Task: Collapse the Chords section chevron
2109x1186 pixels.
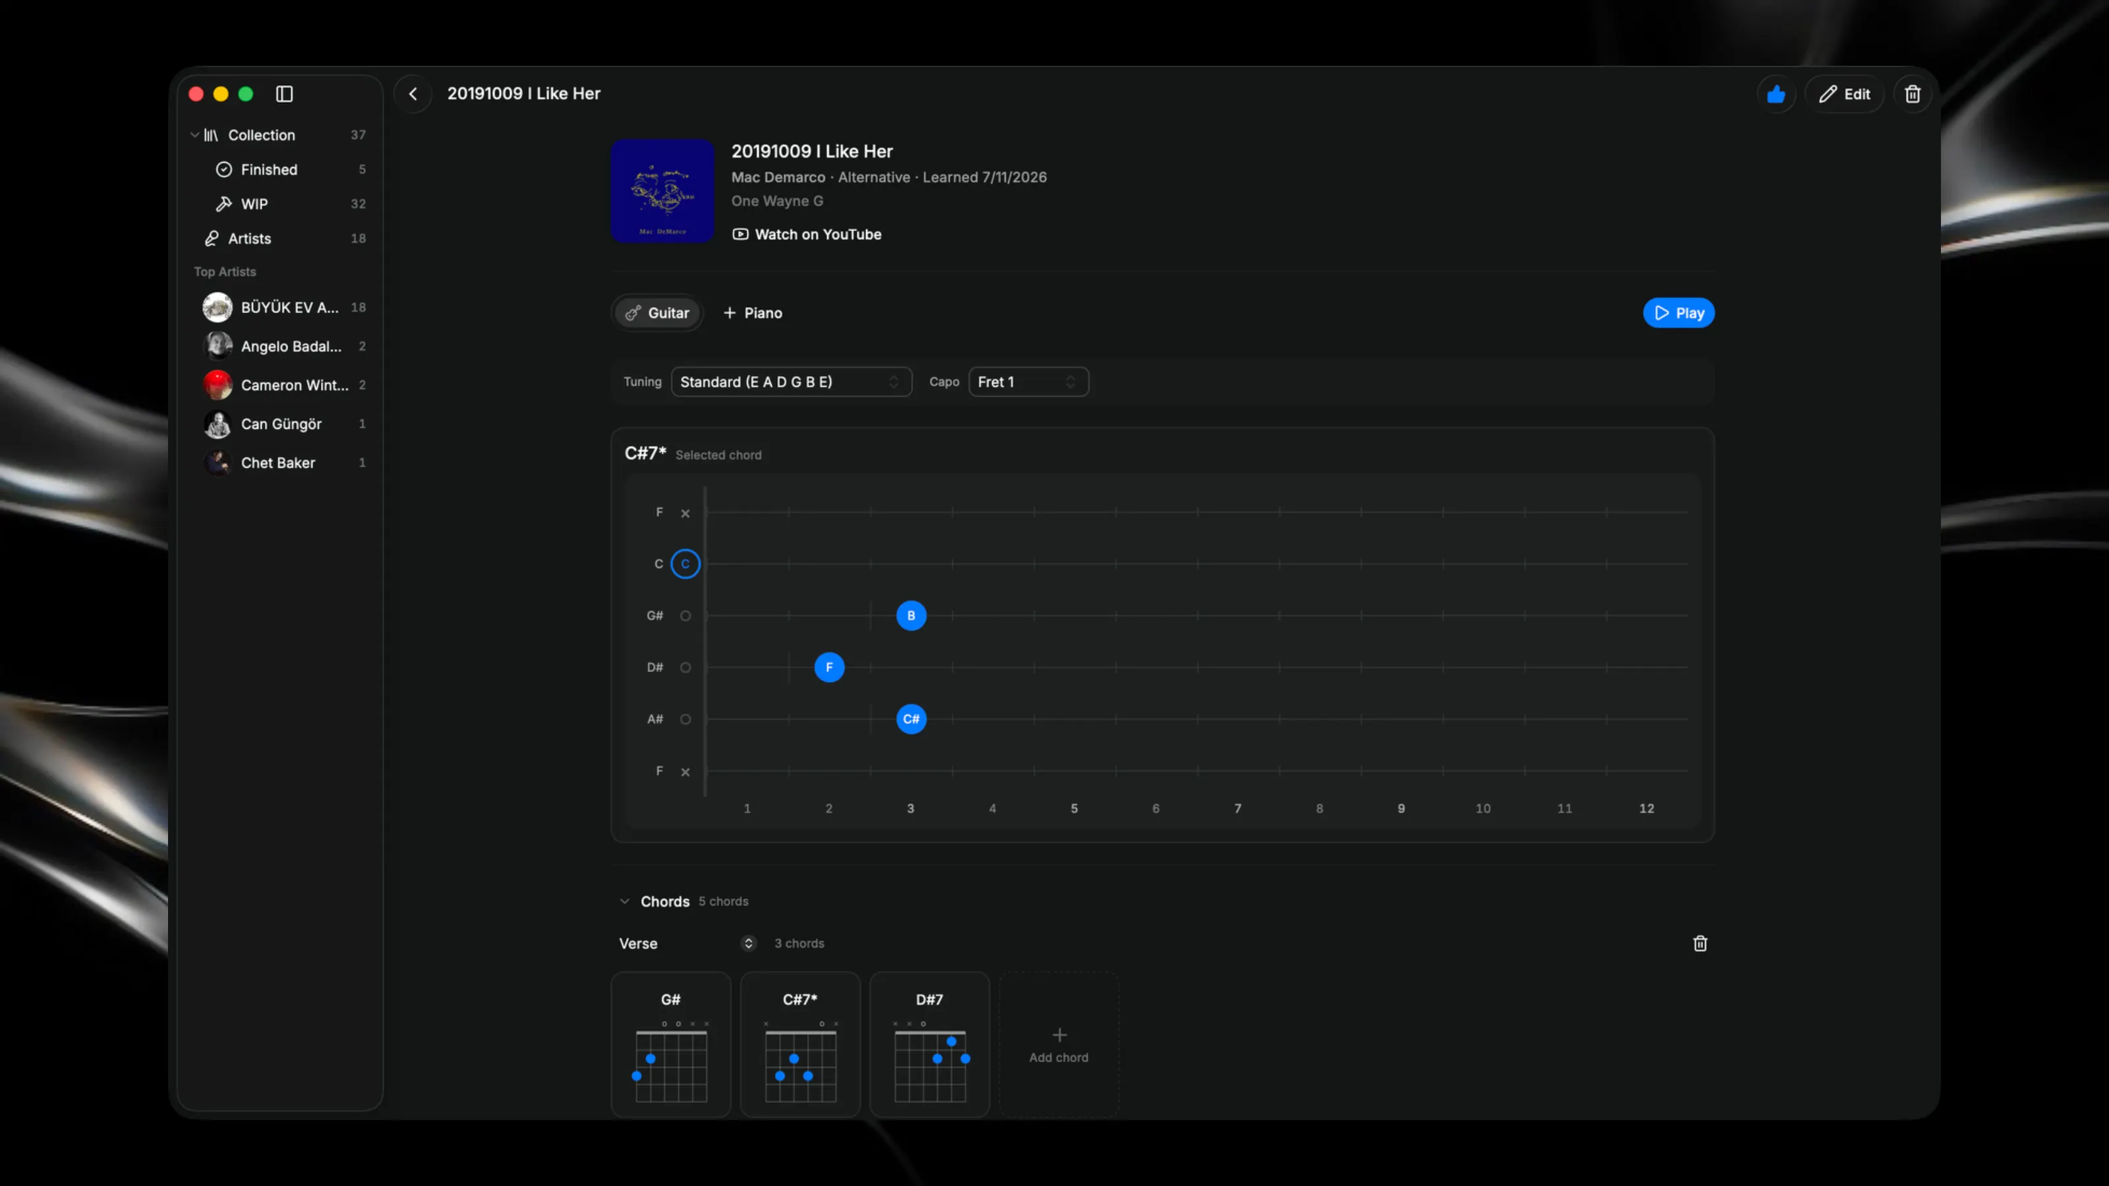Action: point(625,901)
